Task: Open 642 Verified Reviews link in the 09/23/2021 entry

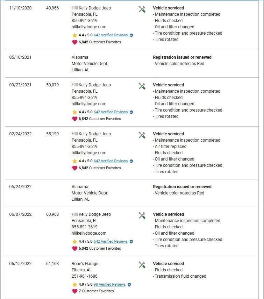Action: pyautogui.click(x=110, y=112)
